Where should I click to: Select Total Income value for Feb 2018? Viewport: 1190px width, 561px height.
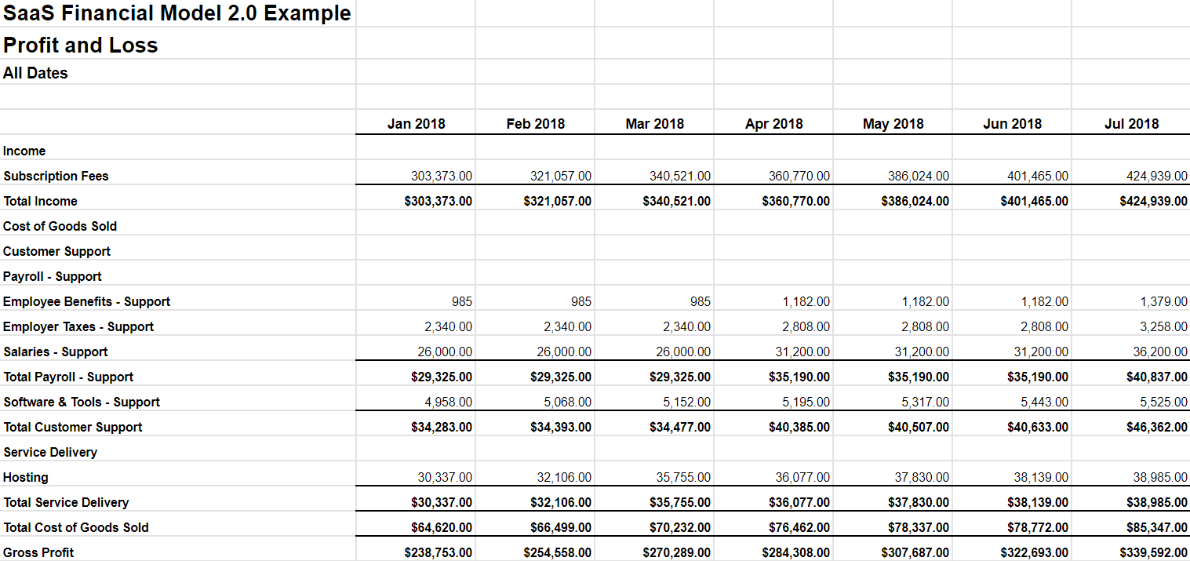pyautogui.click(x=558, y=201)
